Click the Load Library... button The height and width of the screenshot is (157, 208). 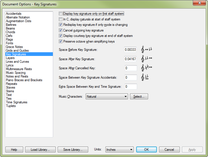click(x=40, y=150)
